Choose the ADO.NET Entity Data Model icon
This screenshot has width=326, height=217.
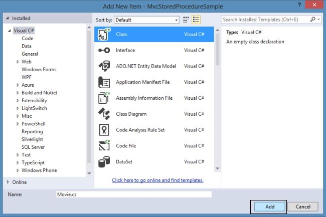coord(104,66)
